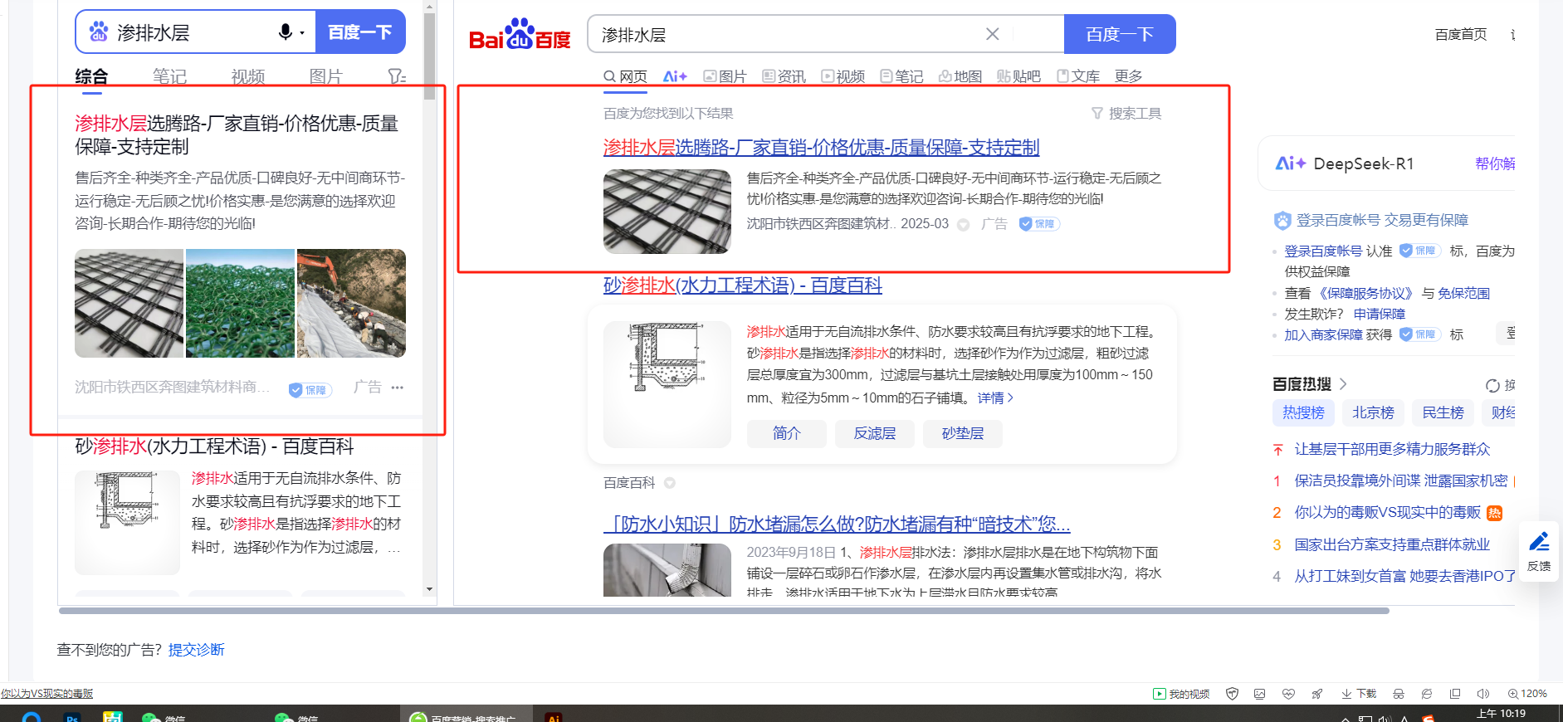
Task: Open Adobe Illustrator from the taskbar
Action: tap(554, 717)
